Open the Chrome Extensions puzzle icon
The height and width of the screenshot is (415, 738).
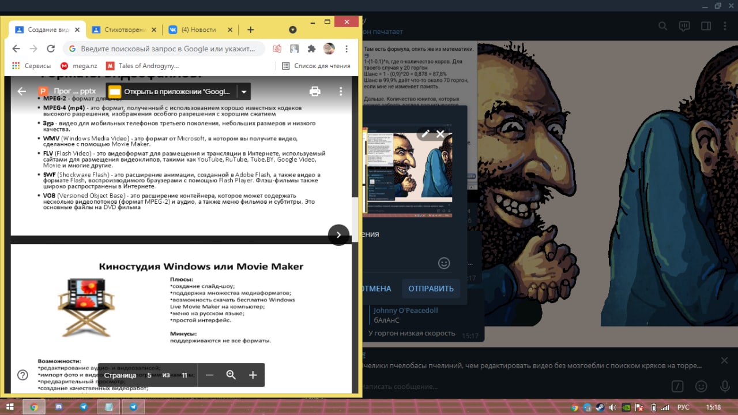(x=312, y=49)
